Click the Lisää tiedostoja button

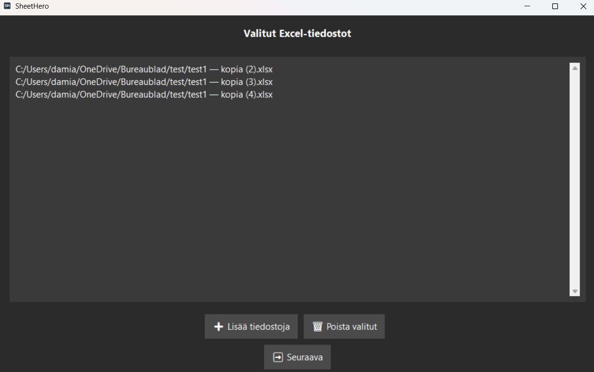coord(251,326)
